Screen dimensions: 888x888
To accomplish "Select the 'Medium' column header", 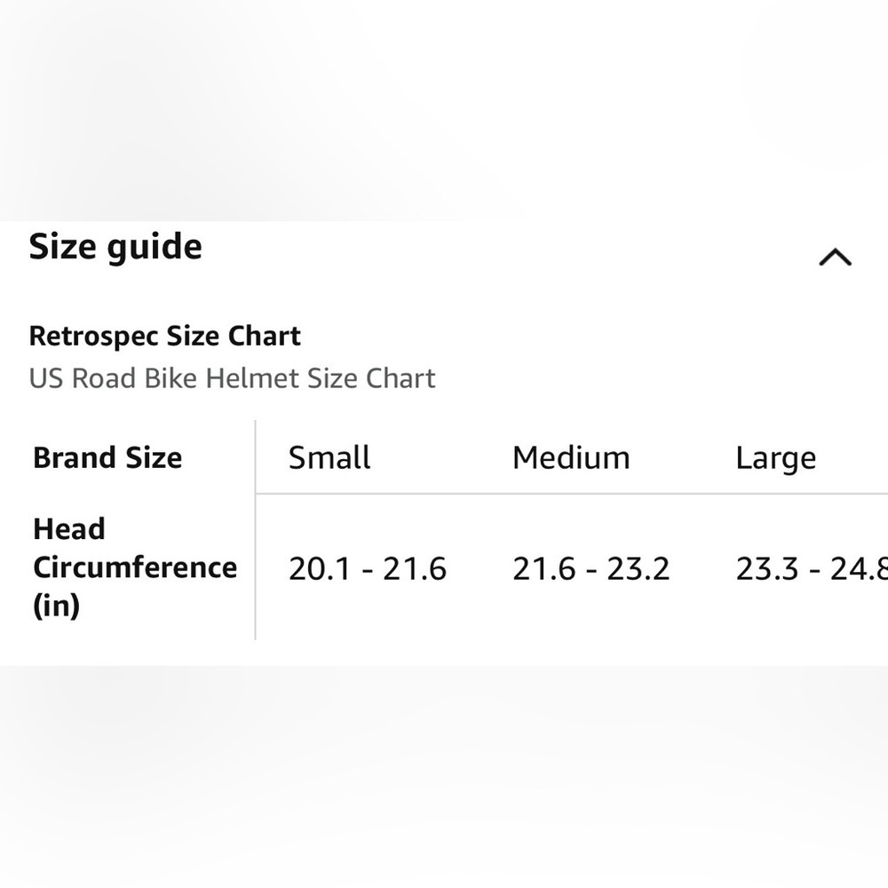I will 571,457.
